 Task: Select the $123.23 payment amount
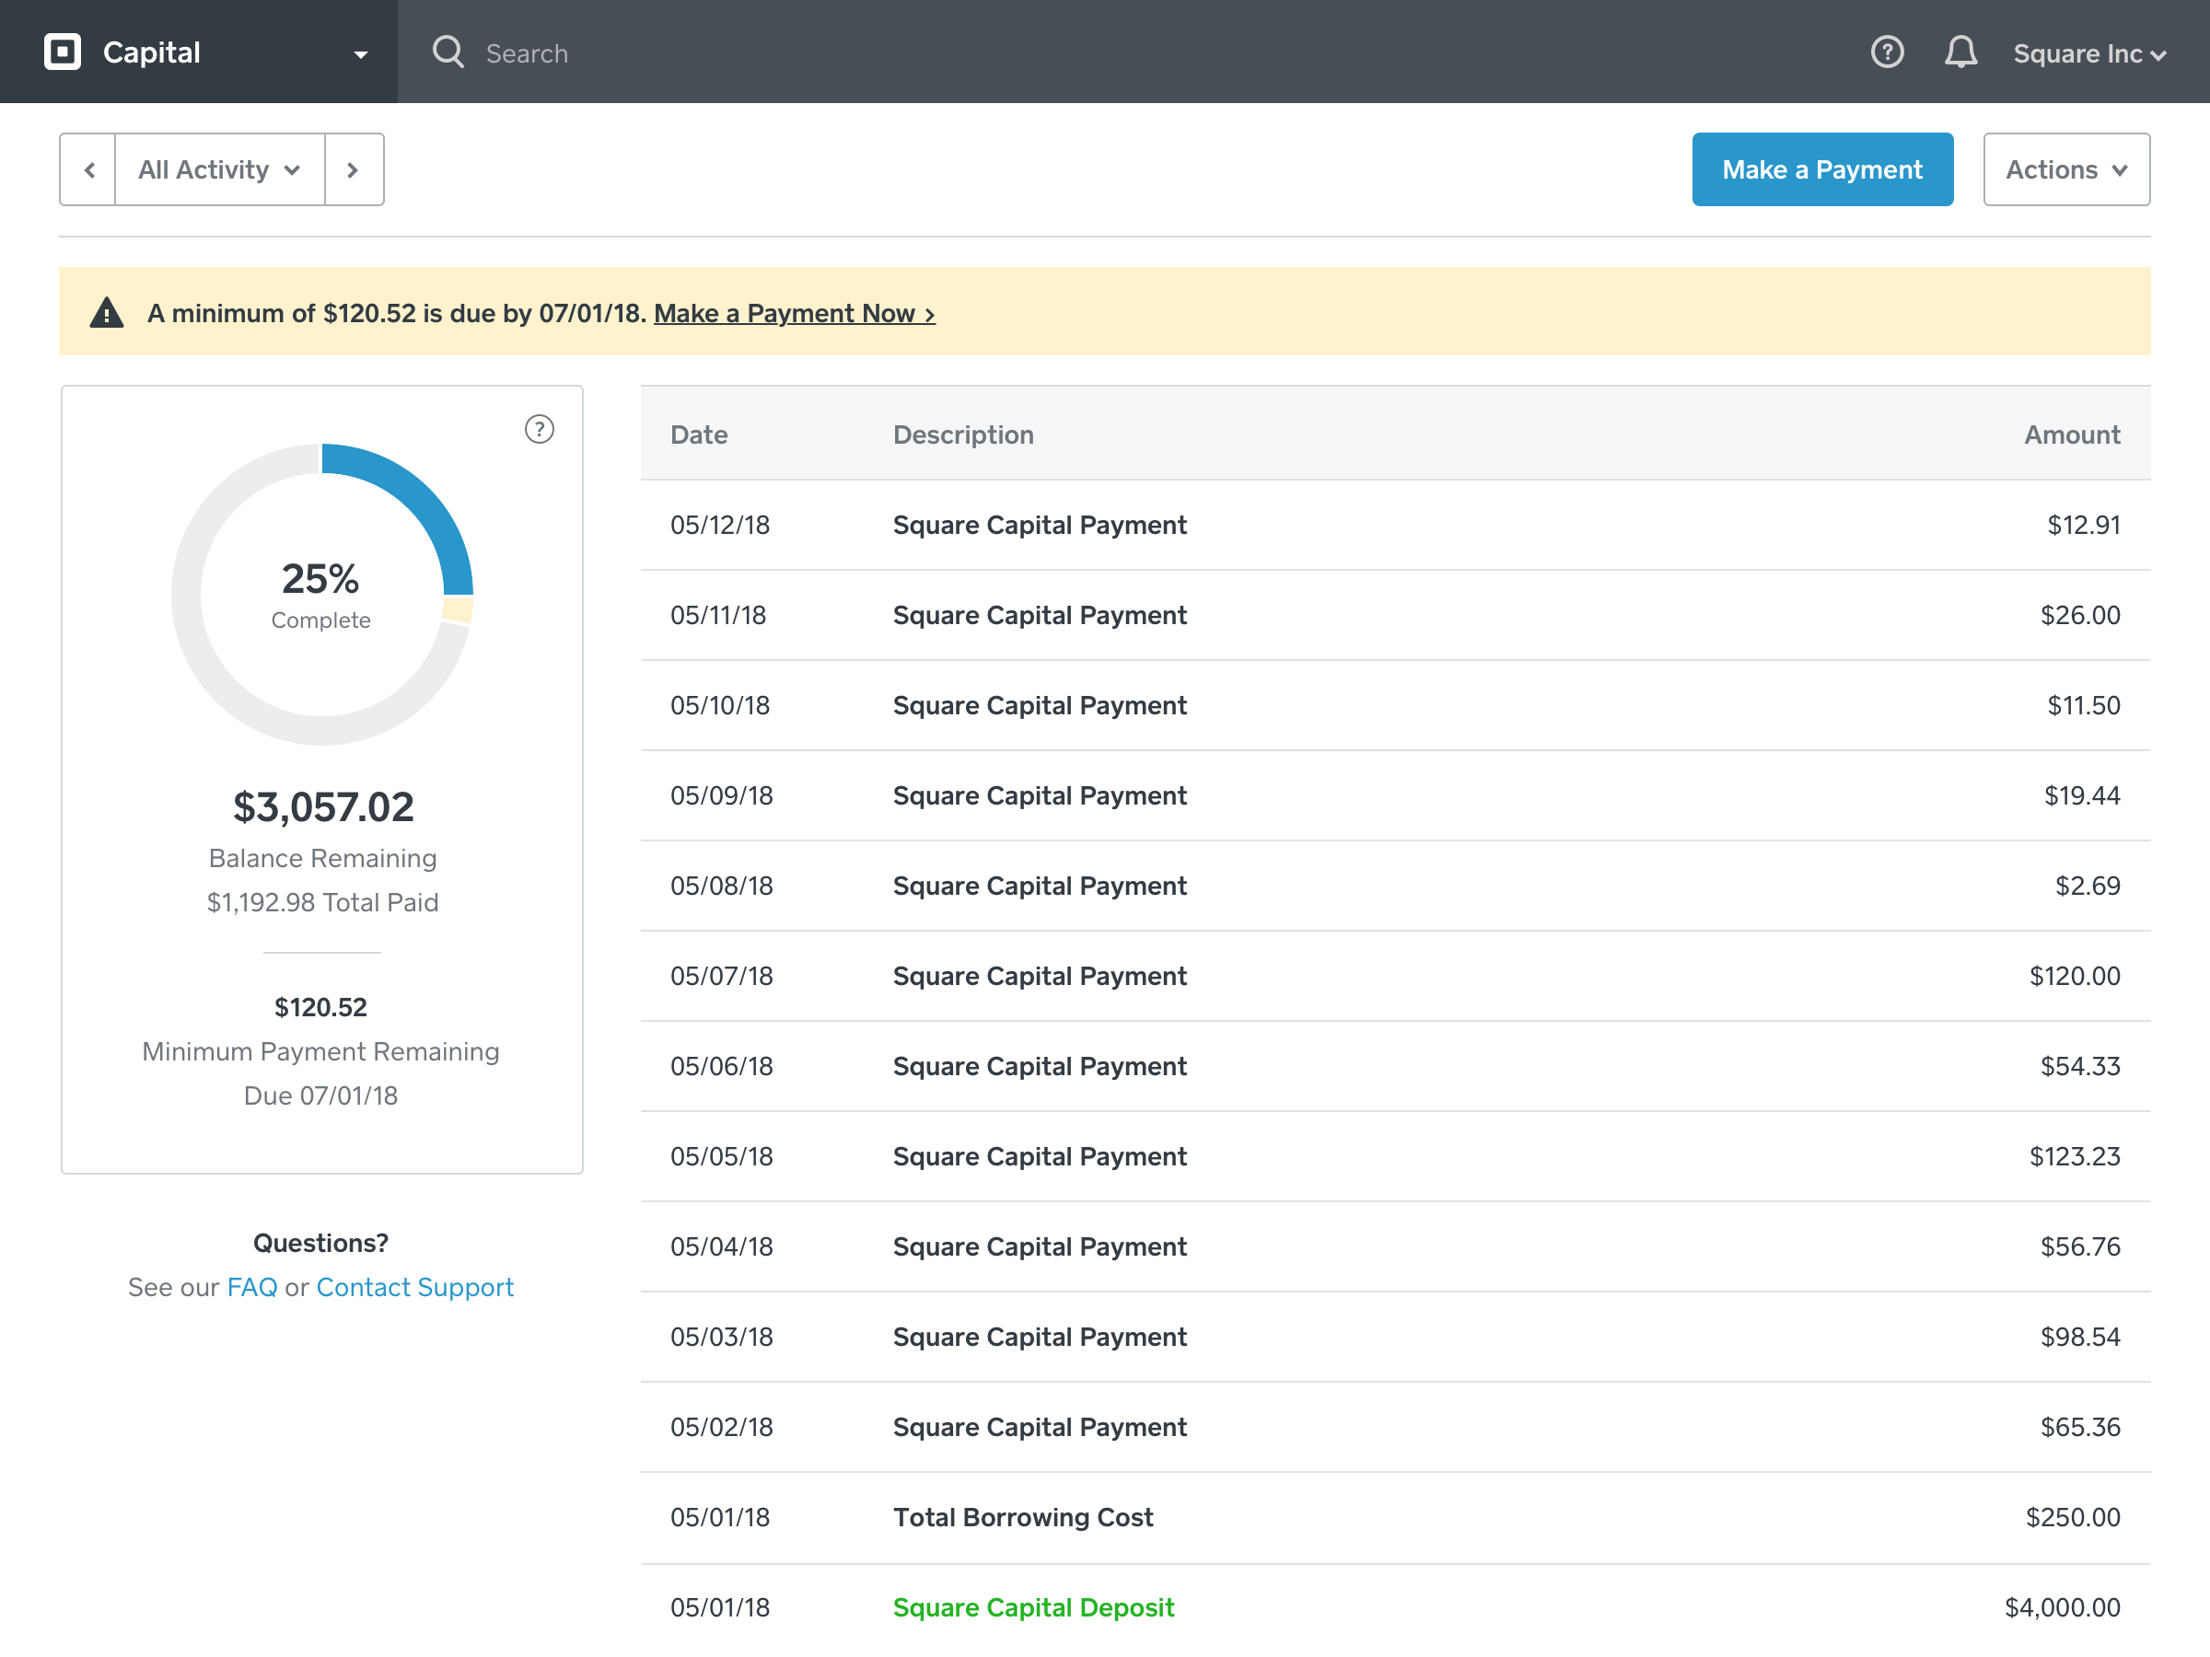[2076, 1156]
